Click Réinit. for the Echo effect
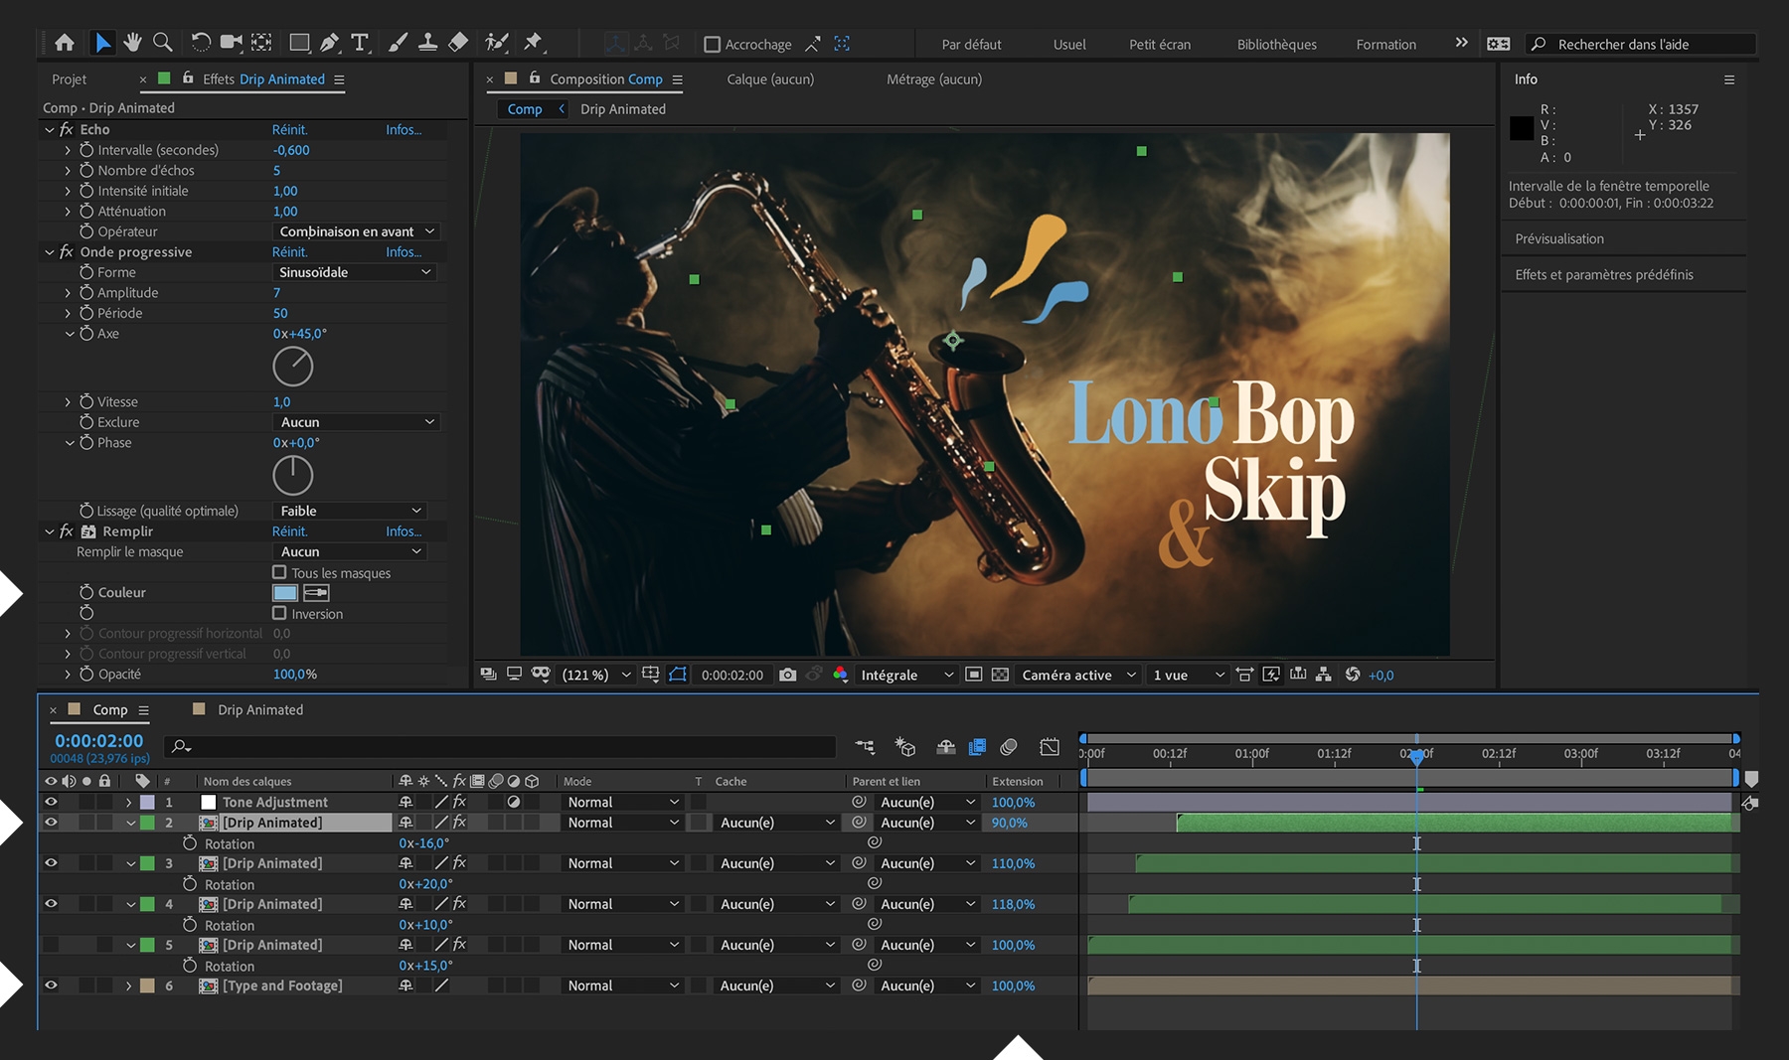The height and width of the screenshot is (1060, 1789). tap(290, 129)
